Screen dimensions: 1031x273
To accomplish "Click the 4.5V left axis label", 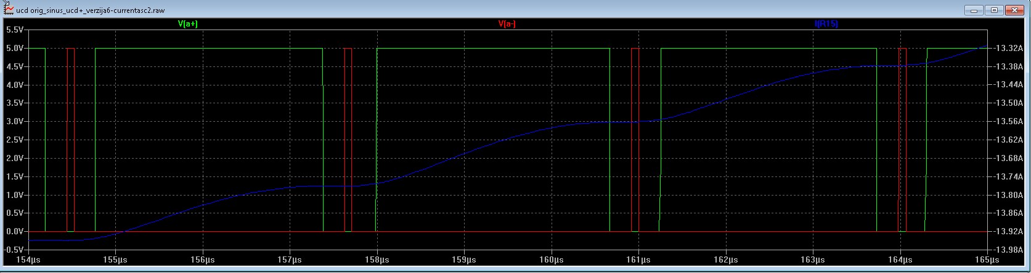I will tap(15, 66).
